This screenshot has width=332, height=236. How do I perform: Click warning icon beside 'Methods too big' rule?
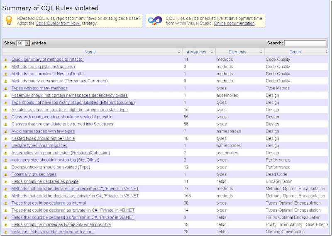click(x=6, y=67)
